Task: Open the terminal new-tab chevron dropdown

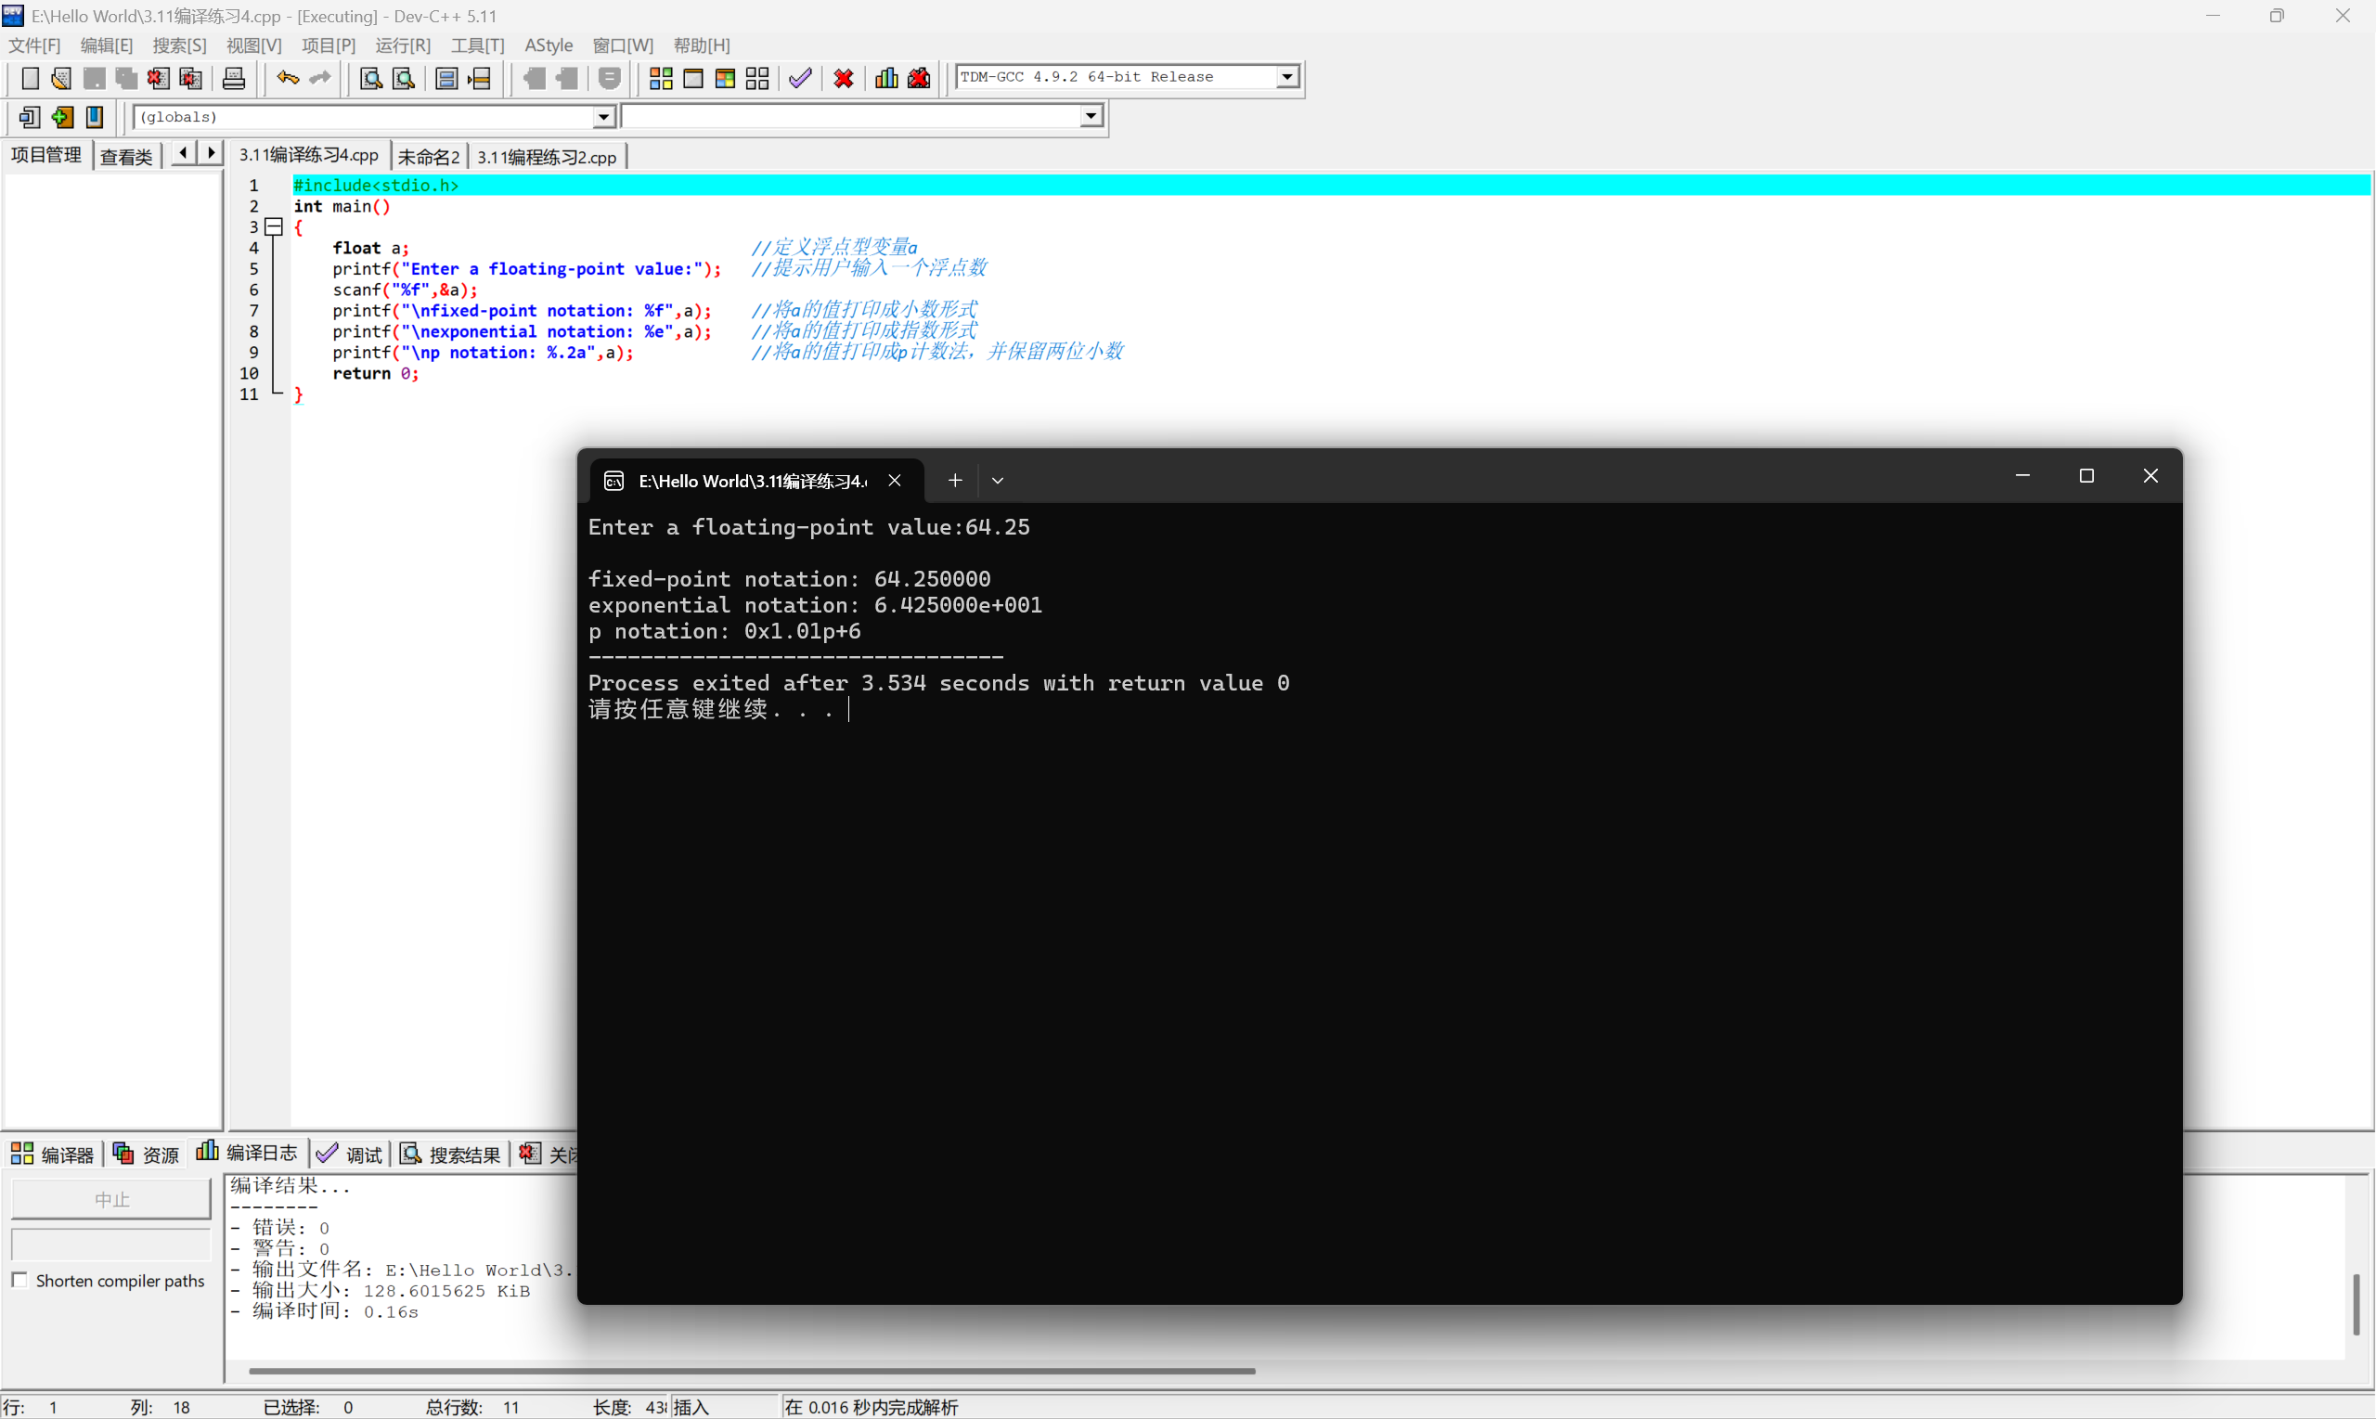Action: tap(997, 481)
